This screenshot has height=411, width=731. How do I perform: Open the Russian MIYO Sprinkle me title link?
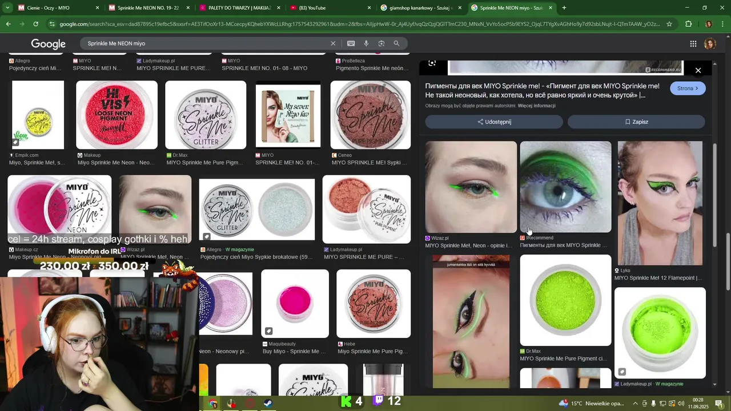(x=542, y=91)
